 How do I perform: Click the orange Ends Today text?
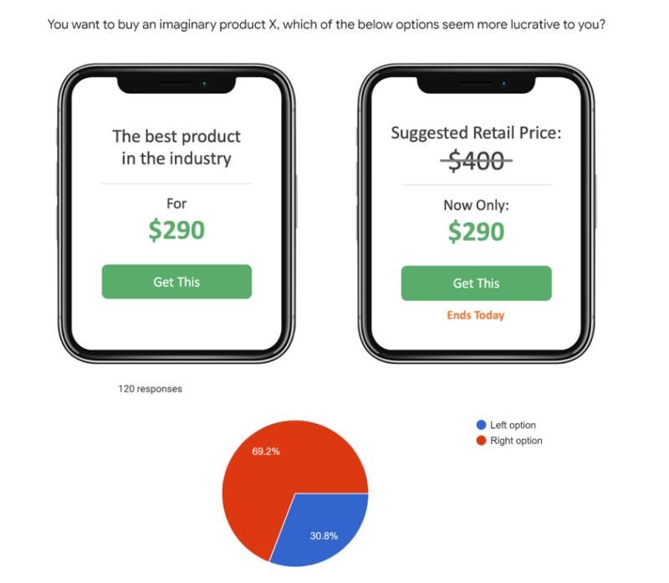(476, 315)
